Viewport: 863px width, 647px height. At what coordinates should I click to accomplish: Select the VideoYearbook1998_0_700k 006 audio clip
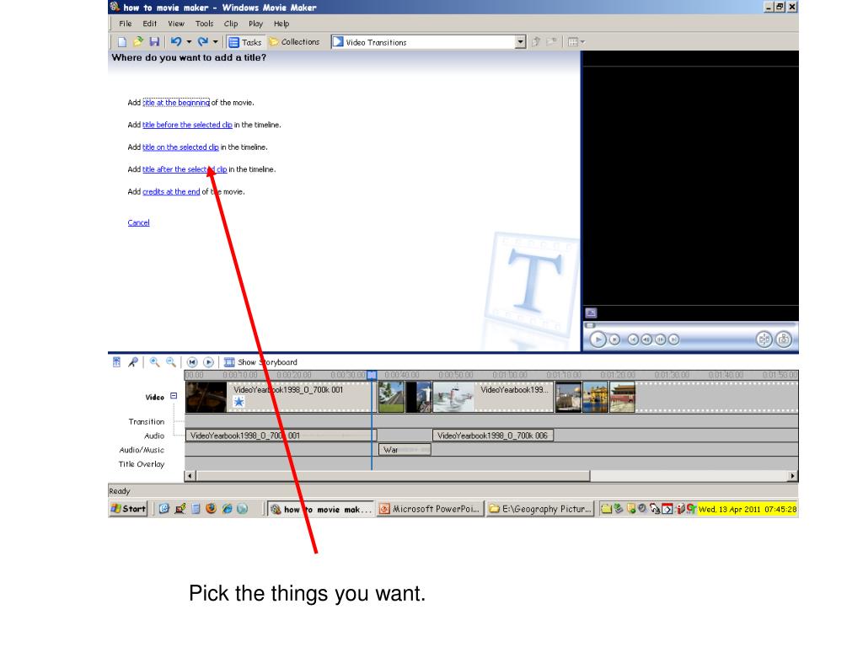tap(493, 436)
